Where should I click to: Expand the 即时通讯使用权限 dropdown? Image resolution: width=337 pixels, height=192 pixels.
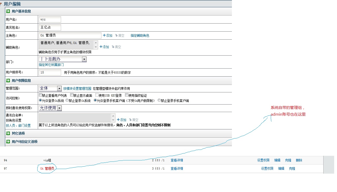point(59,108)
